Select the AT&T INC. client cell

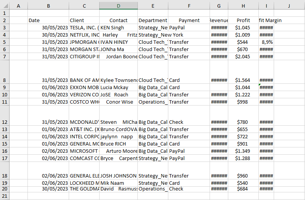[x=84, y=129]
